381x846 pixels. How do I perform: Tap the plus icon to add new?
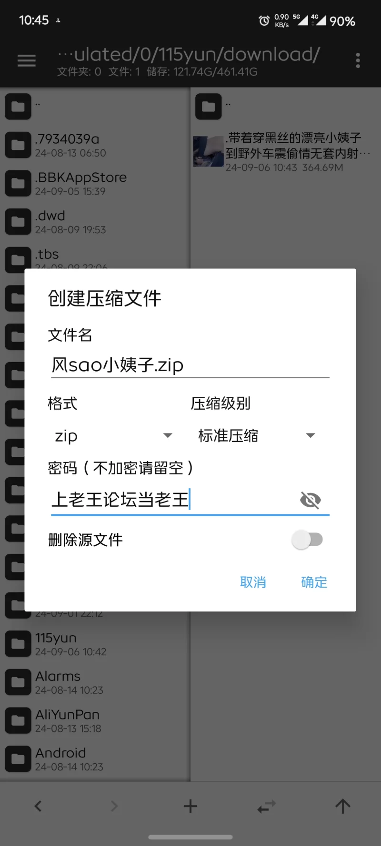click(190, 806)
